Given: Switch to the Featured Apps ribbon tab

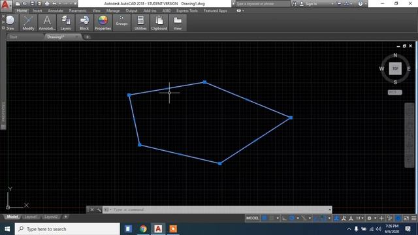Looking at the screenshot, I should pyautogui.click(x=216, y=10).
